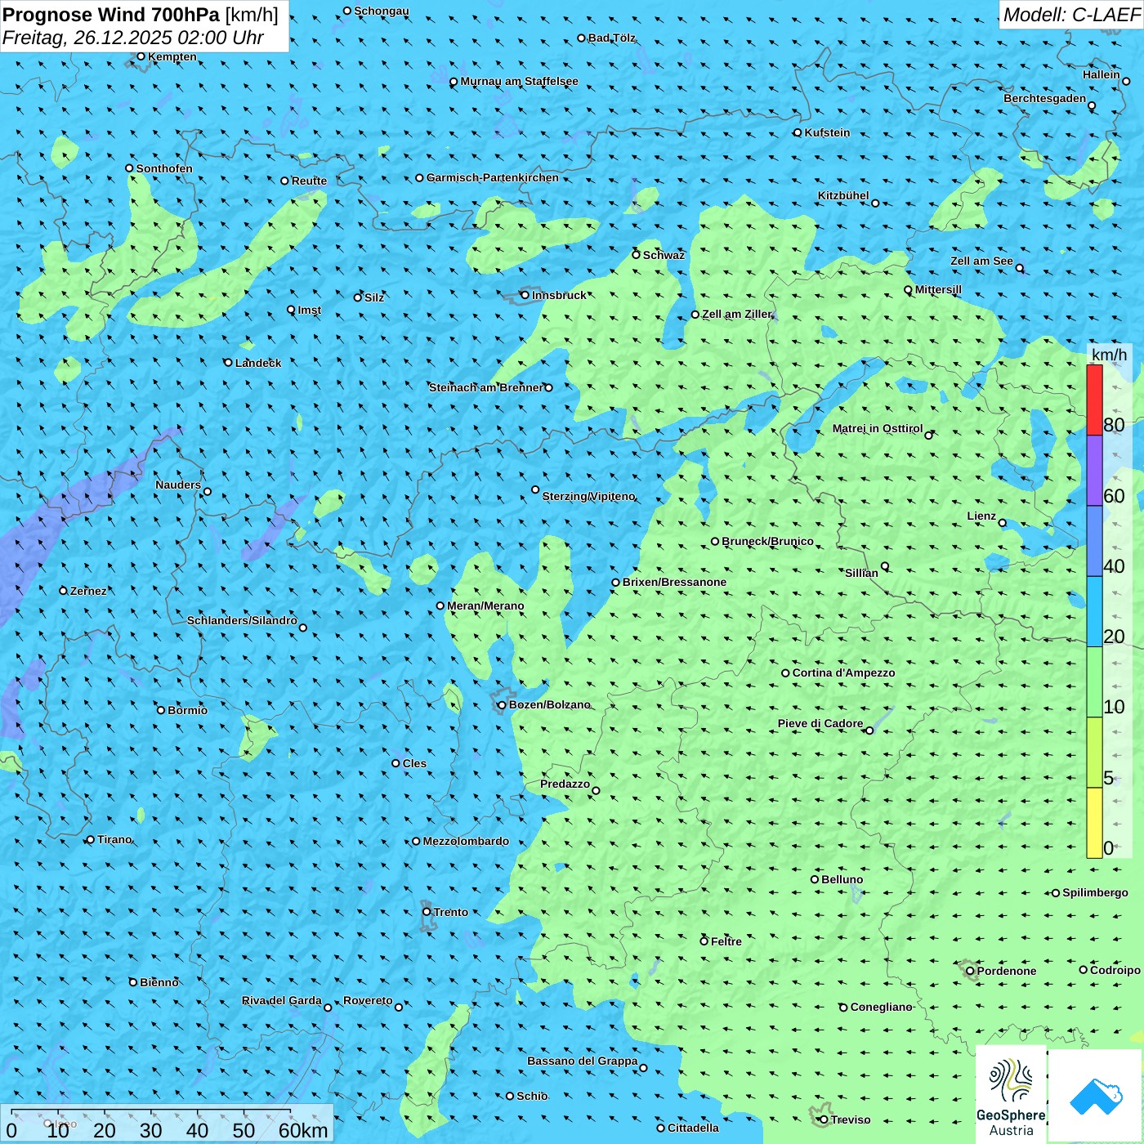Click the Berchtesgaden label

click(1045, 98)
